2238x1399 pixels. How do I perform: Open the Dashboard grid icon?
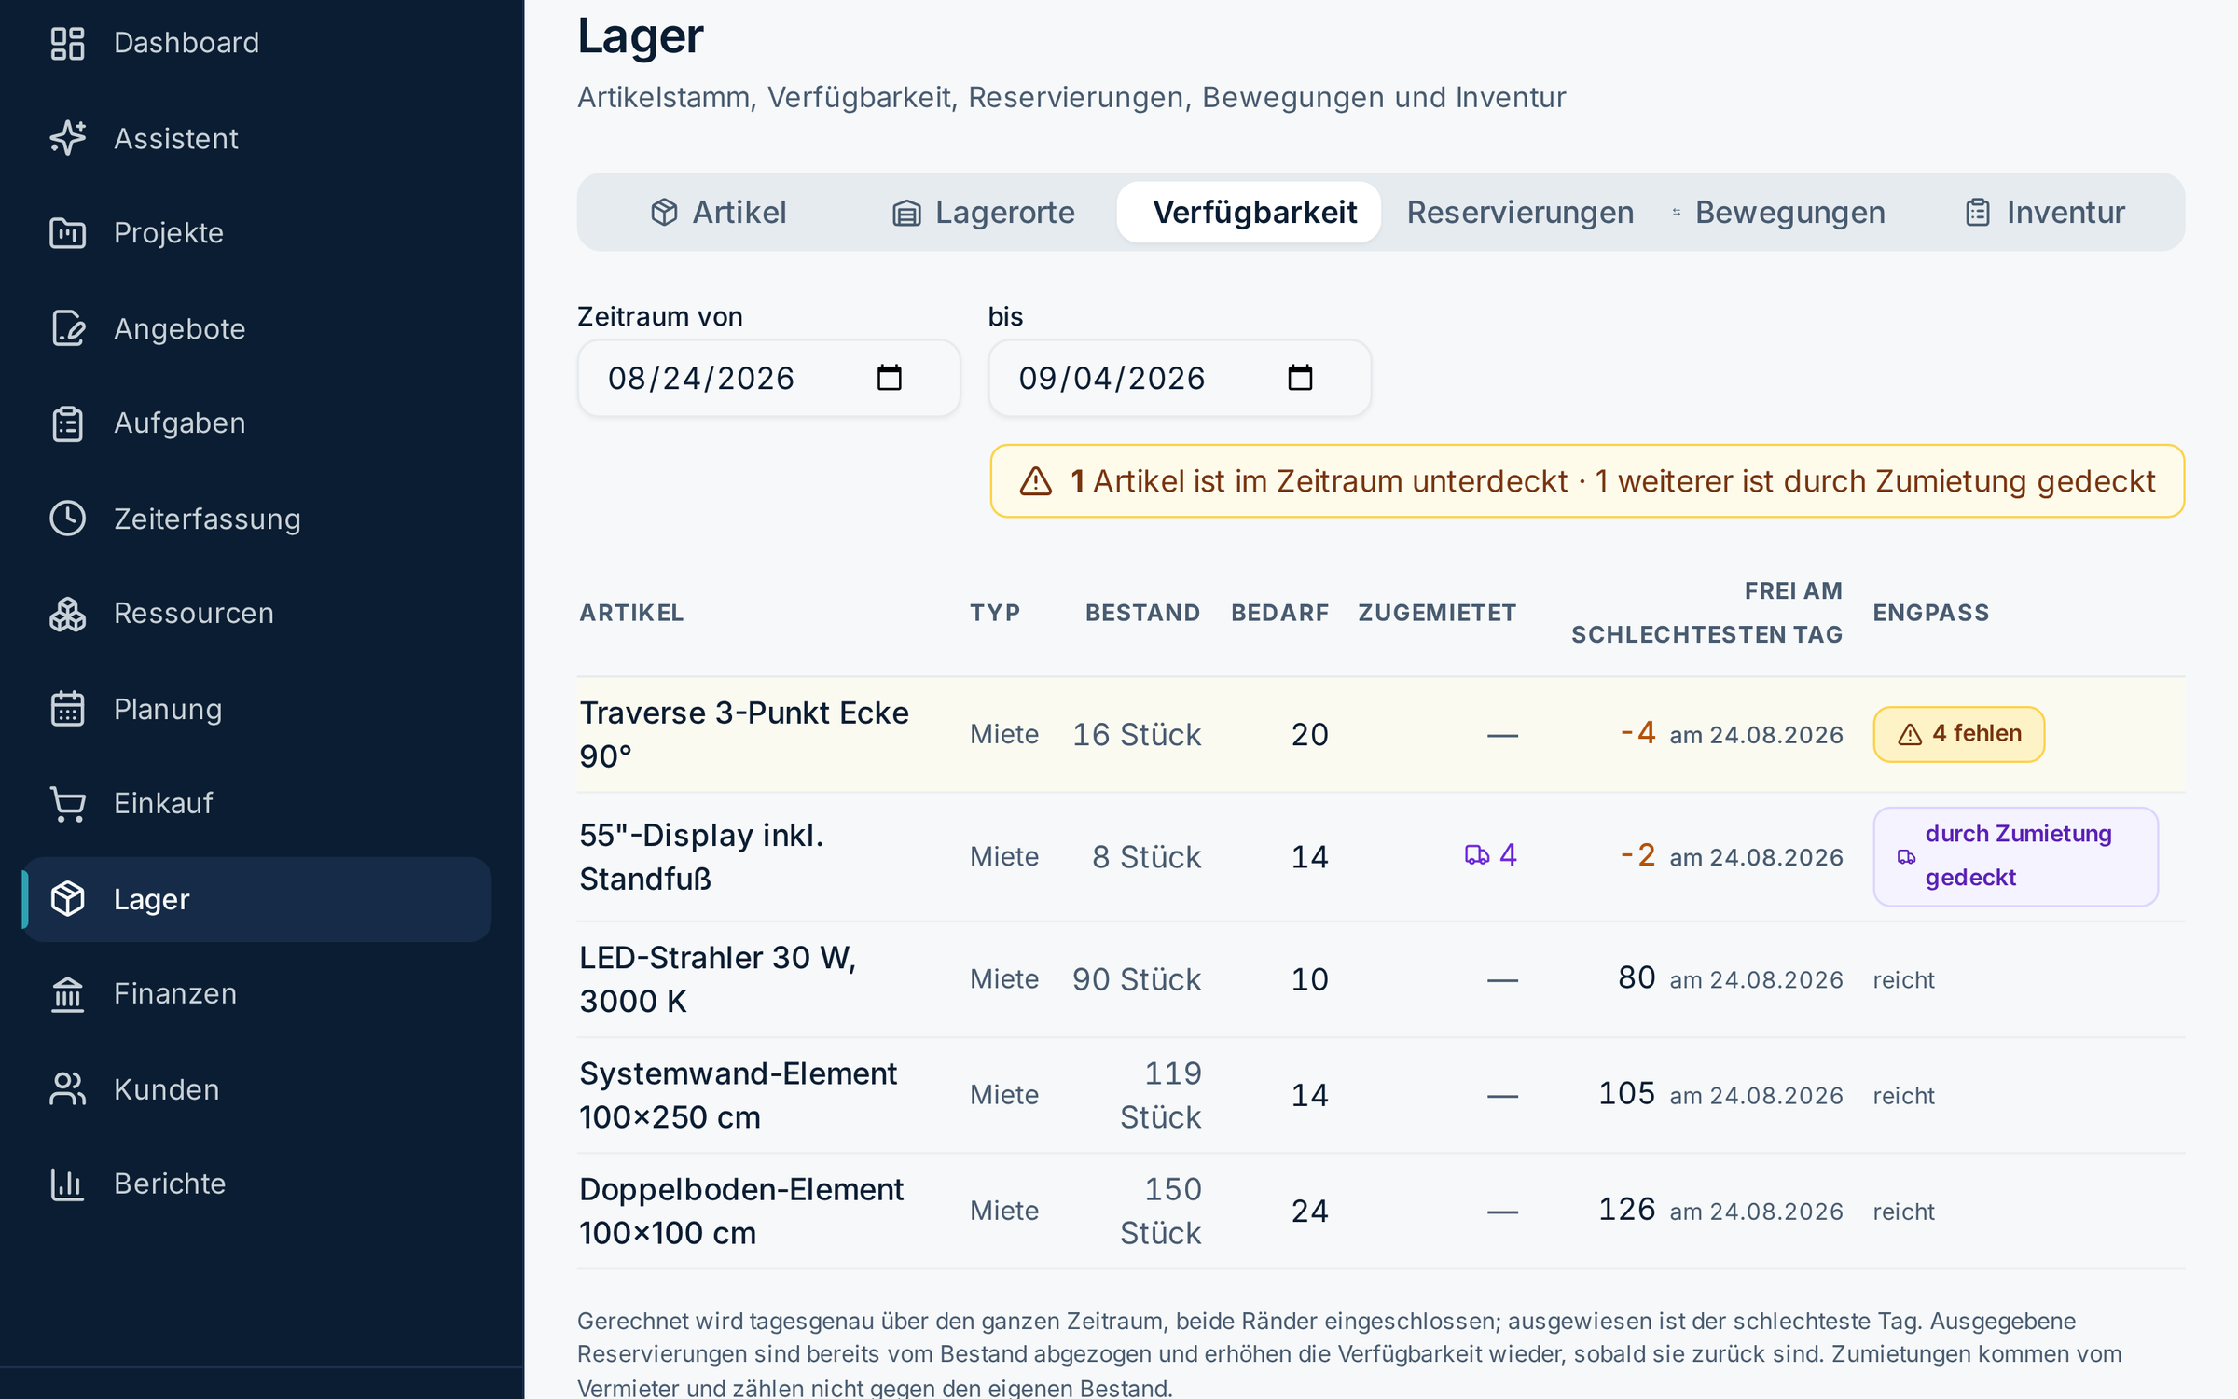[67, 43]
